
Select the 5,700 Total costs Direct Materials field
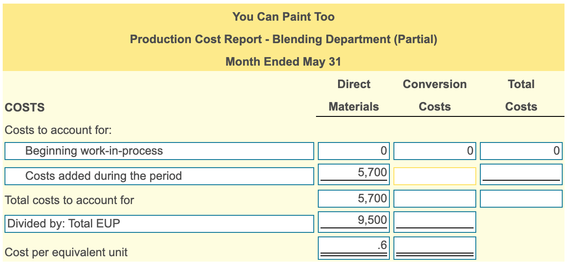tap(353, 198)
